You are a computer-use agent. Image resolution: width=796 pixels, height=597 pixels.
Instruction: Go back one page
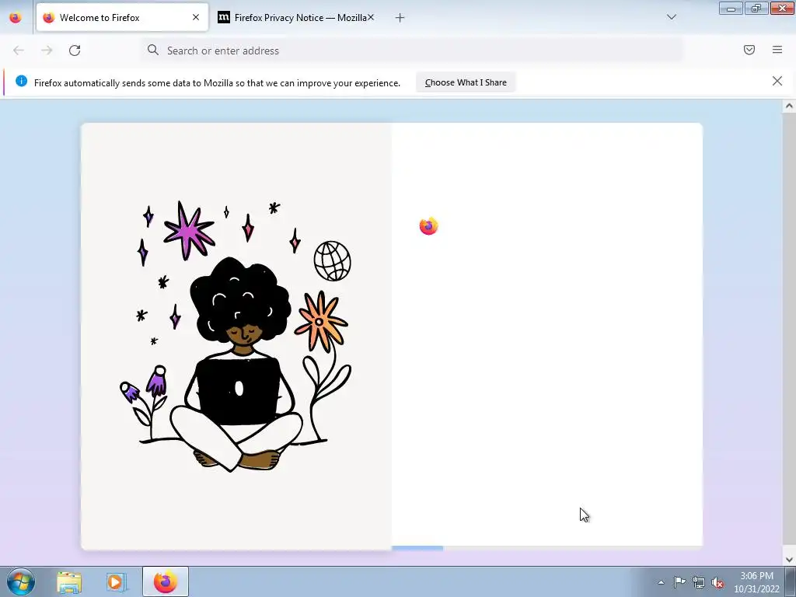19,51
